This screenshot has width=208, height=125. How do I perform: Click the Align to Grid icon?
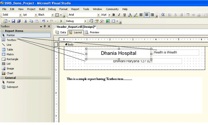(163, 15)
